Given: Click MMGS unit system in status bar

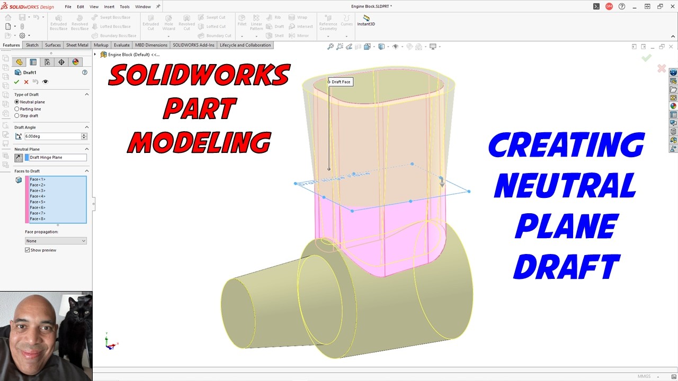Looking at the screenshot, I should pyautogui.click(x=644, y=376).
